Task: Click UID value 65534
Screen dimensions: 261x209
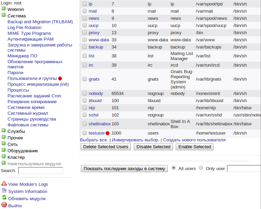Action: pos(117,94)
